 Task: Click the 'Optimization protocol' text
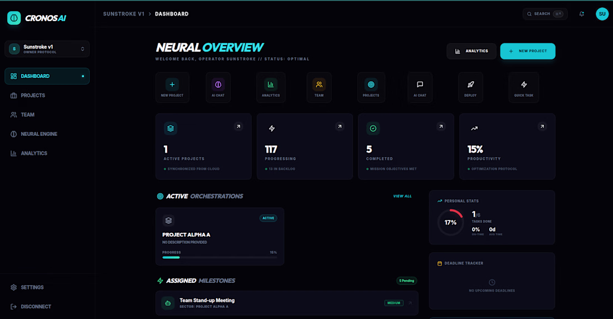click(x=494, y=169)
